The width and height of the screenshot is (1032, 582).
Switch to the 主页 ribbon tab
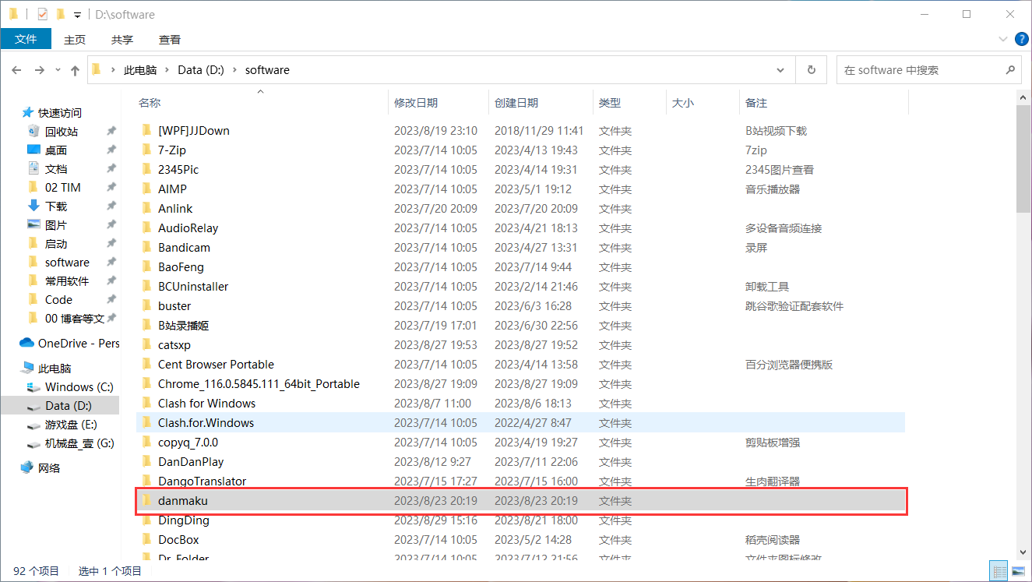point(75,40)
